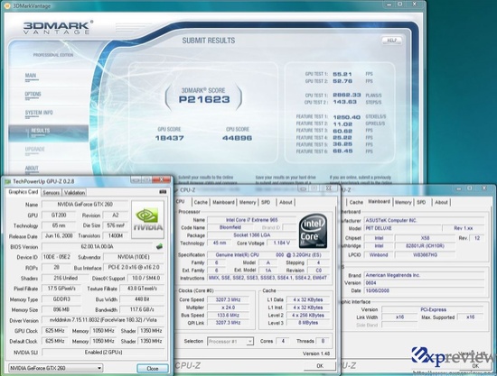Click the GPU-Z Name field NVIDIA GeForce GTX 260
Viewport: 497px width, 376px height.
coord(85,205)
